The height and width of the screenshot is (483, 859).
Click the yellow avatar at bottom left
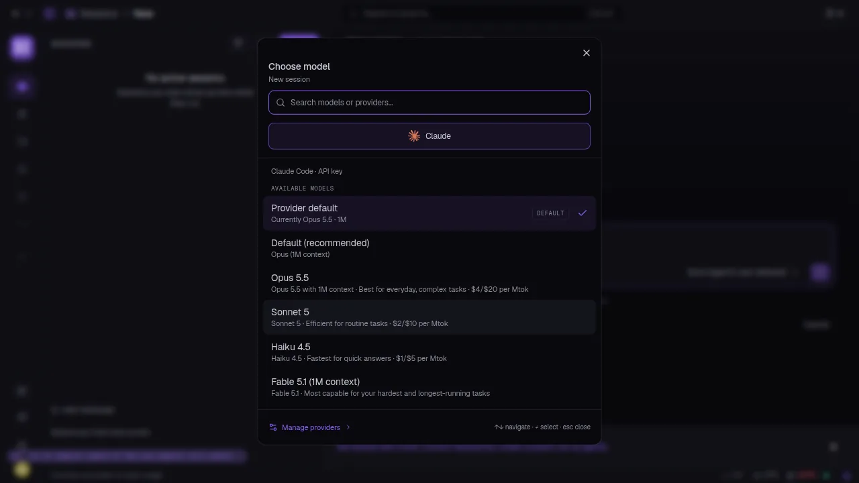pos(21,470)
